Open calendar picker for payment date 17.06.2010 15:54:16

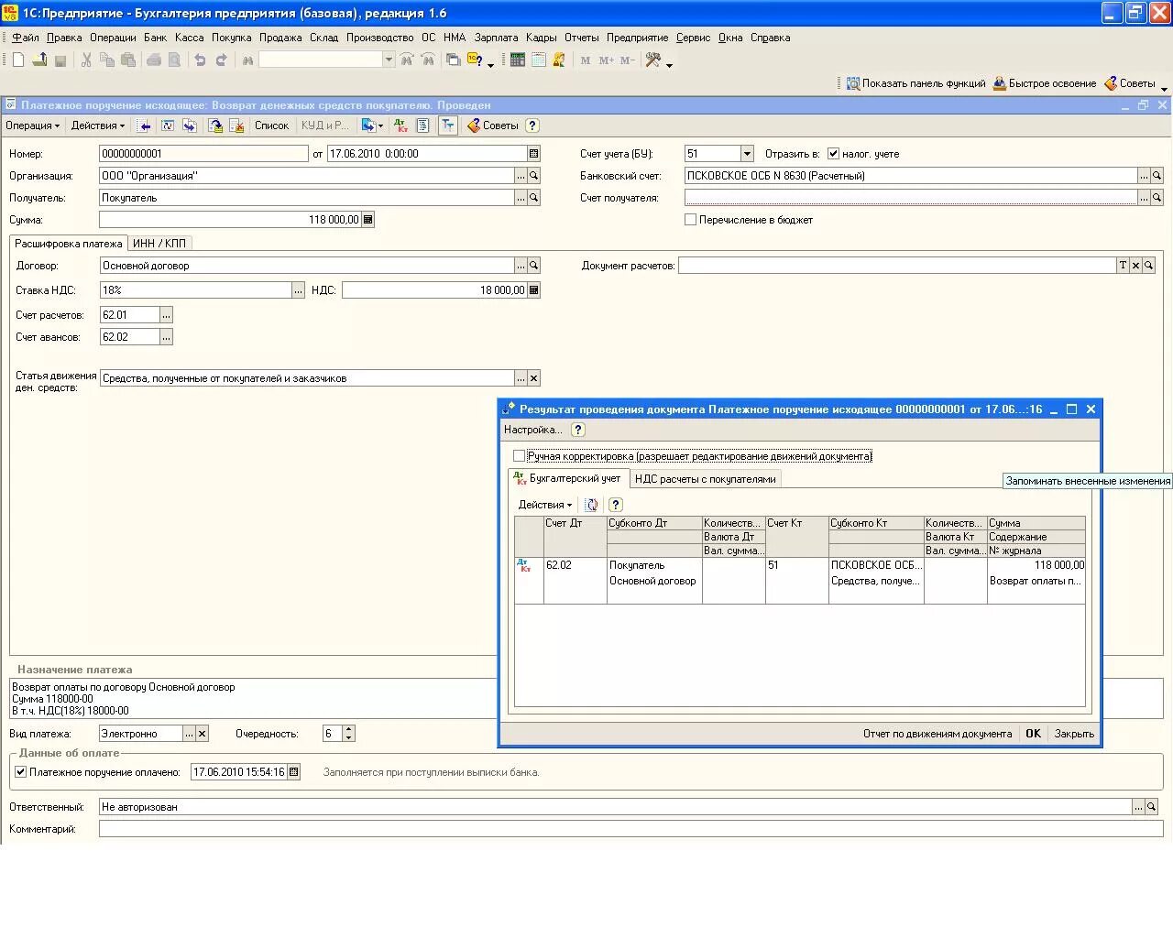[x=294, y=772]
